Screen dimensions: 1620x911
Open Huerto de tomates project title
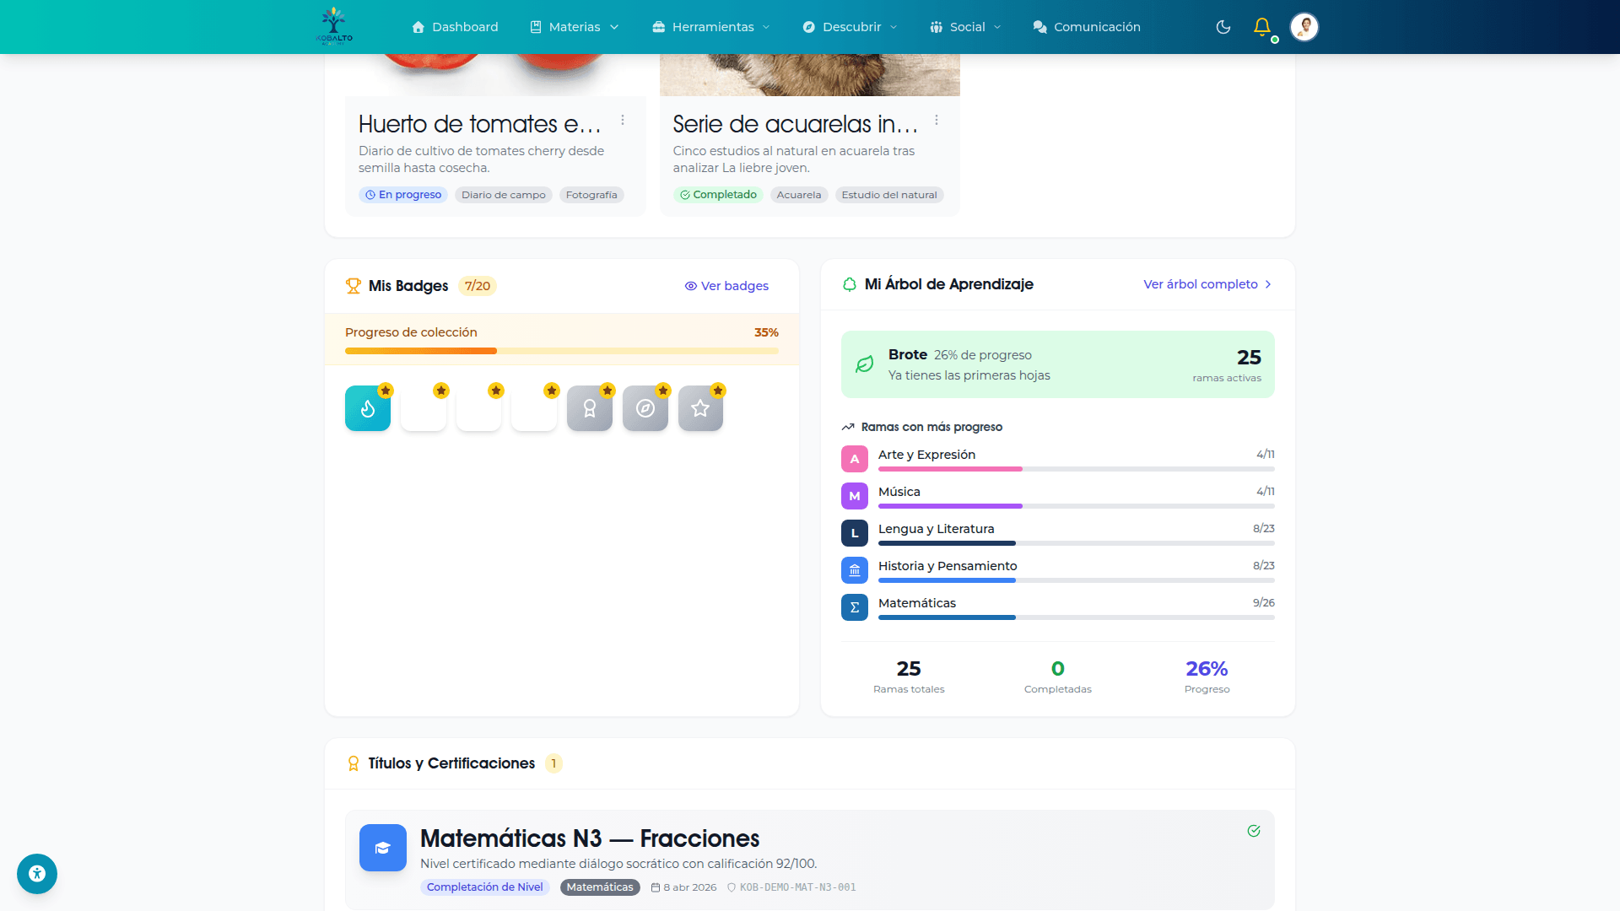point(480,124)
